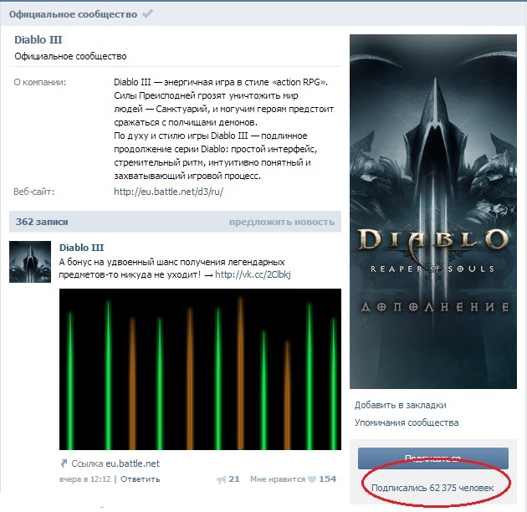This screenshot has height=512, width=527.
Task: Click the heart like icon next to 154
Action: 312,479
